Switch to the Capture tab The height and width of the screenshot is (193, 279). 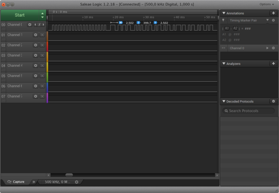click(x=16, y=182)
